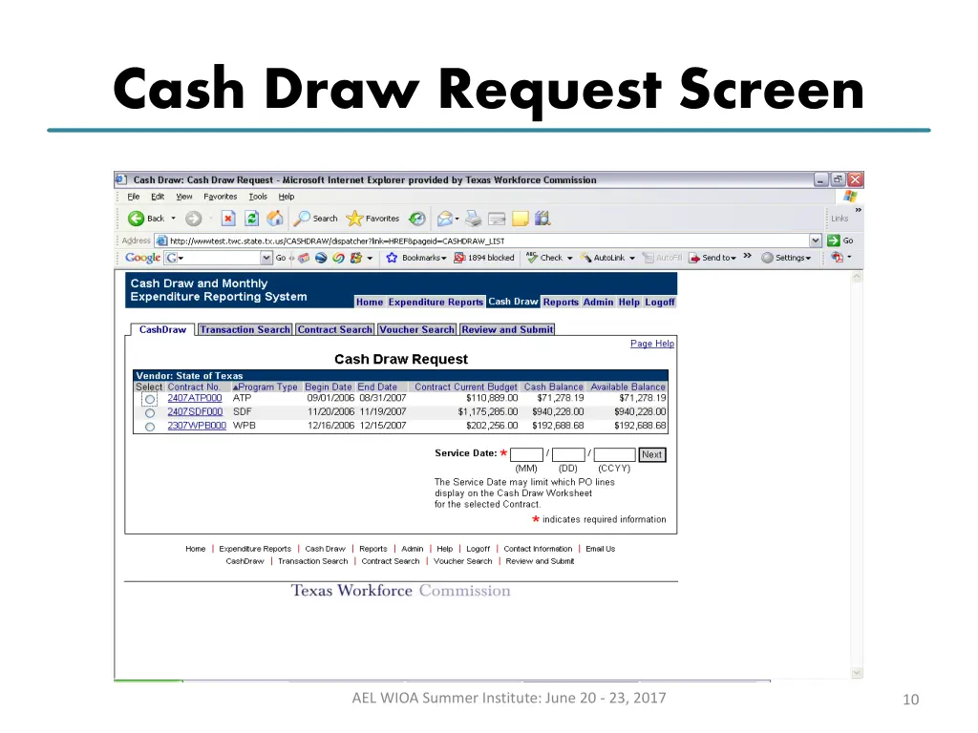Click the browser Forward arrow icon
The height and width of the screenshot is (733, 978).
point(193,219)
